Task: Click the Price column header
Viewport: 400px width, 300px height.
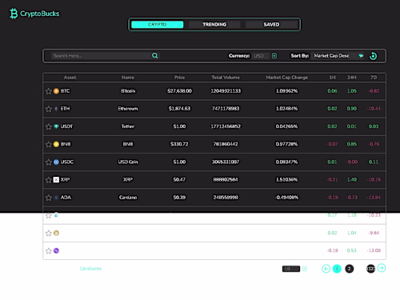Action: pos(179,78)
